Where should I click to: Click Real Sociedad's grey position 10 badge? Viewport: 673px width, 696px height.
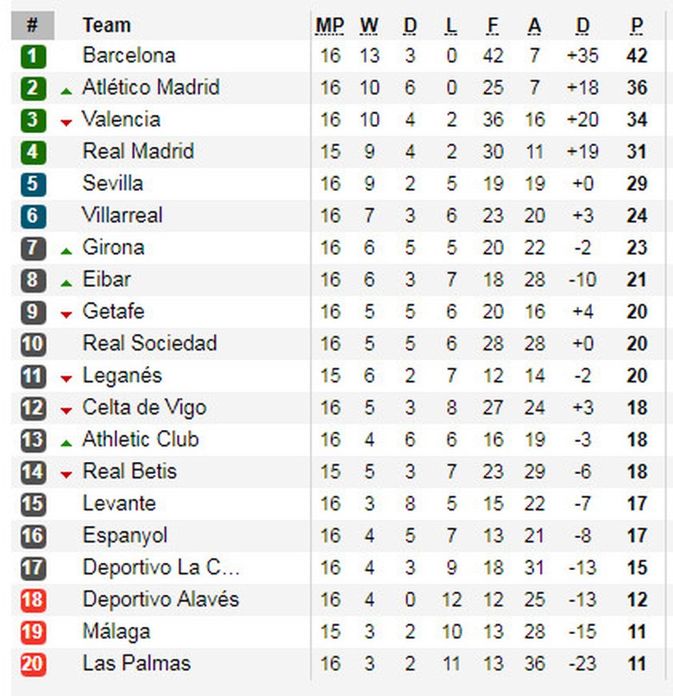pyautogui.click(x=33, y=344)
